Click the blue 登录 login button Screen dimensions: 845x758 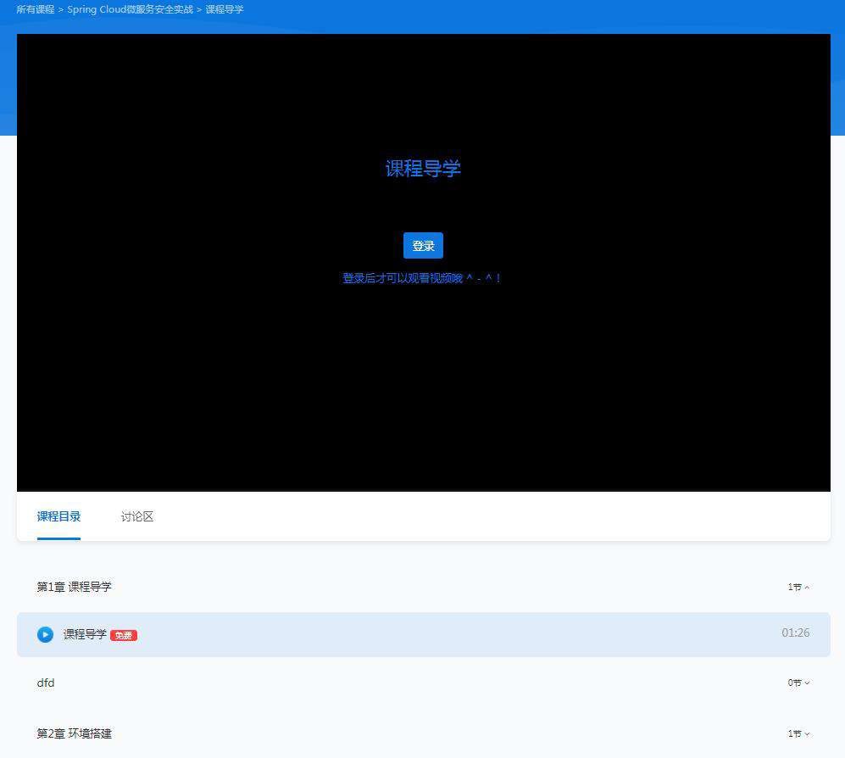click(x=423, y=246)
